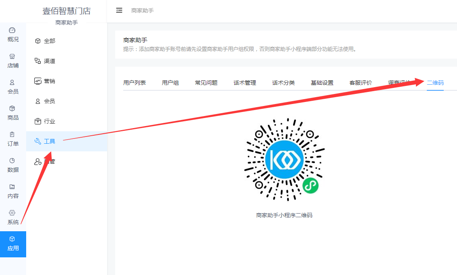Click the 商家助手 mini-program QR code image

pyautogui.click(x=284, y=159)
